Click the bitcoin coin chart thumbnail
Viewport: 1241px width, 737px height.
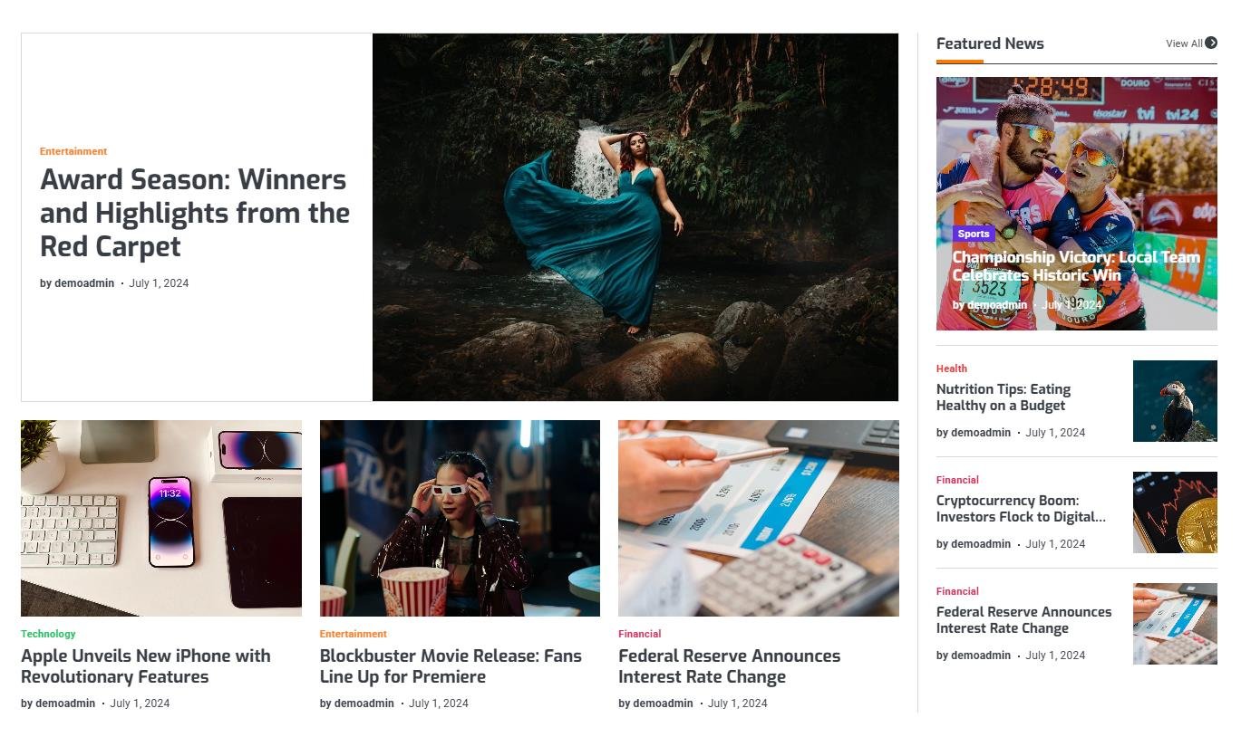coord(1175,512)
